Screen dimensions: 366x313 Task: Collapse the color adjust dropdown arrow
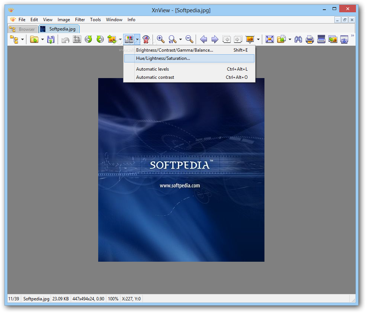(137, 39)
